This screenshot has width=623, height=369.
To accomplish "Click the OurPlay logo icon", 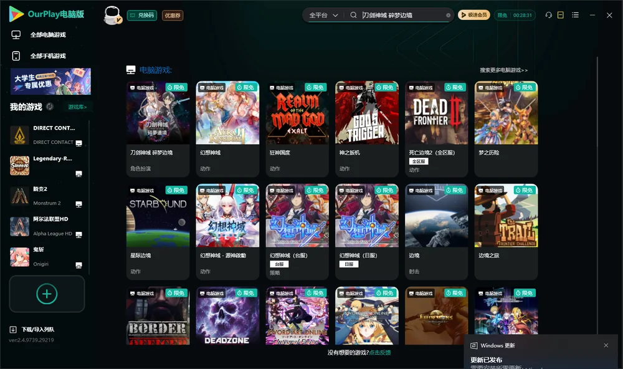I will [x=16, y=14].
